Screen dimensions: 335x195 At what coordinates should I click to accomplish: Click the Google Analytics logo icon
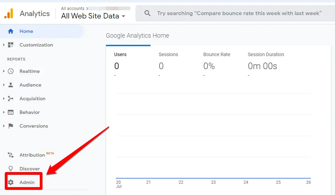coord(9,14)
